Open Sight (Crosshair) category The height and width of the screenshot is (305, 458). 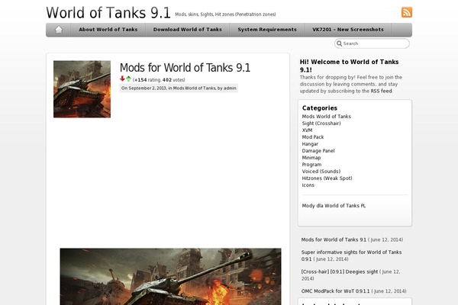[x=321, y=124]
